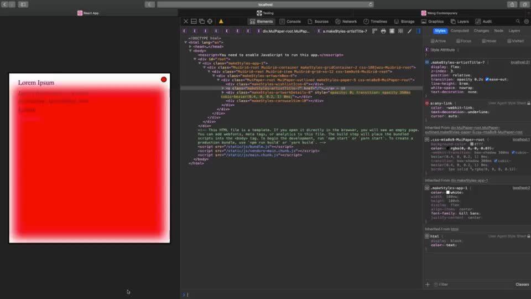Image resolution: width=531 pixels, height=299 pixels.
Task: Open the Graphics tab
Action: 433,22
